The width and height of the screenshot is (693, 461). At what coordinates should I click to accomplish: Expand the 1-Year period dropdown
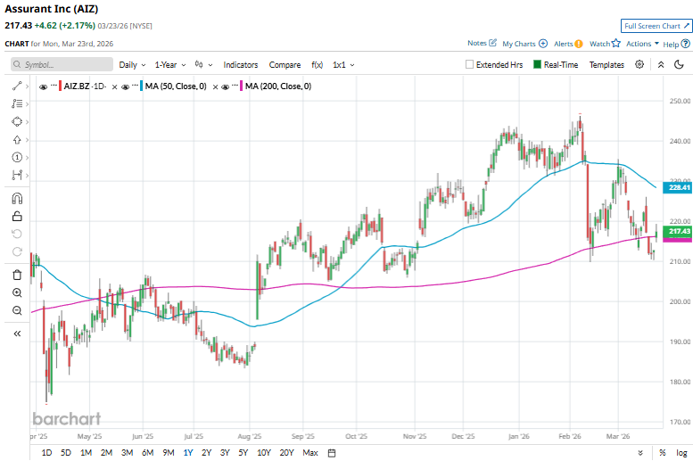click(169, 65)
